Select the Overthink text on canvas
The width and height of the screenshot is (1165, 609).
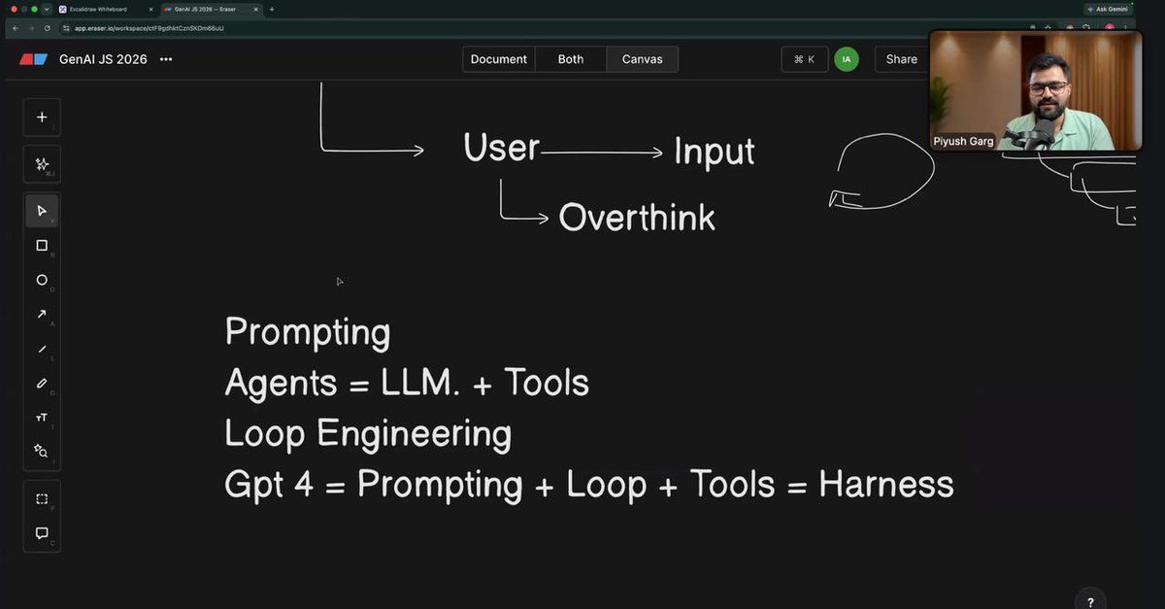point(637,218)
